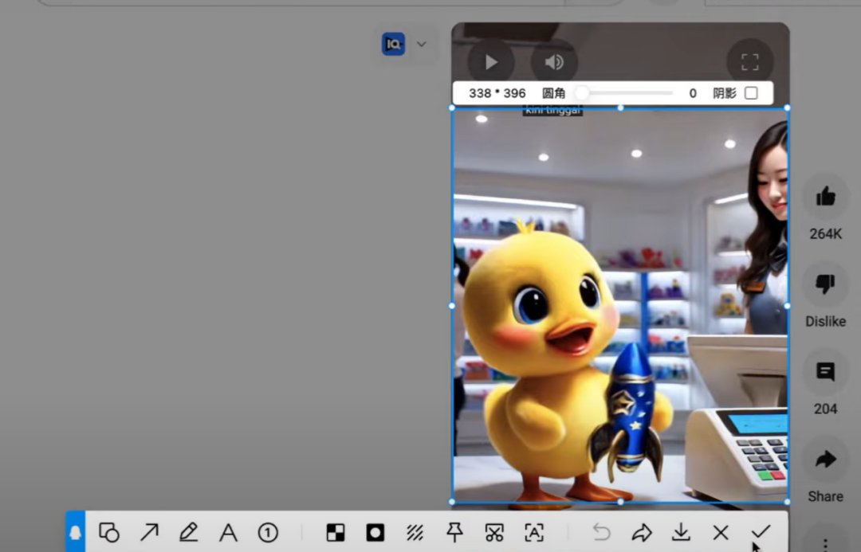
Task: Choose the text annotation tool
Action: [228, 532]
